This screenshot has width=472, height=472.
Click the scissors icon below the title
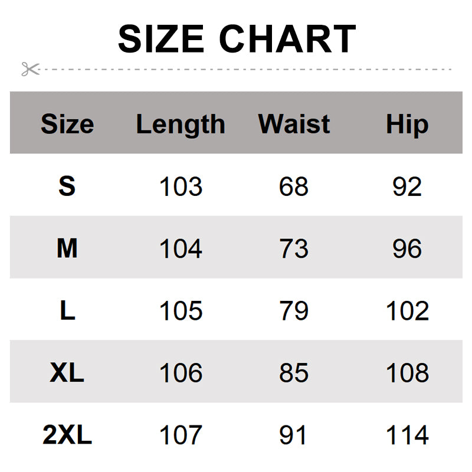[x=30, y=69]
